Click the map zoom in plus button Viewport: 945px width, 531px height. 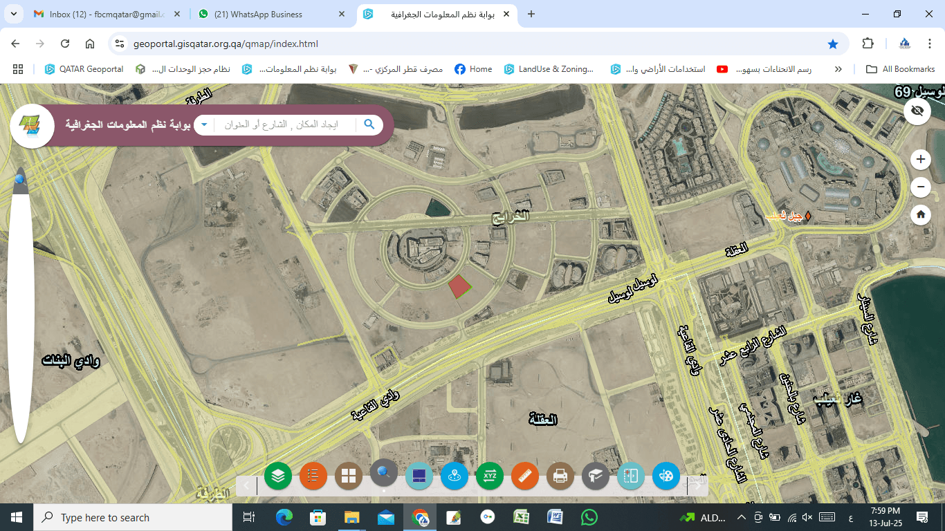click(920, 160)
